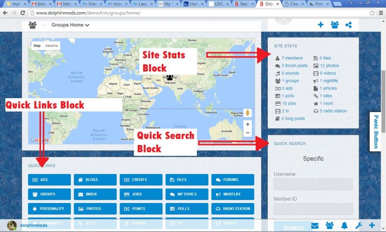Click the POLLS quick link button
The height and width of the screenshot is (232, 386).
tap(187, 209)
